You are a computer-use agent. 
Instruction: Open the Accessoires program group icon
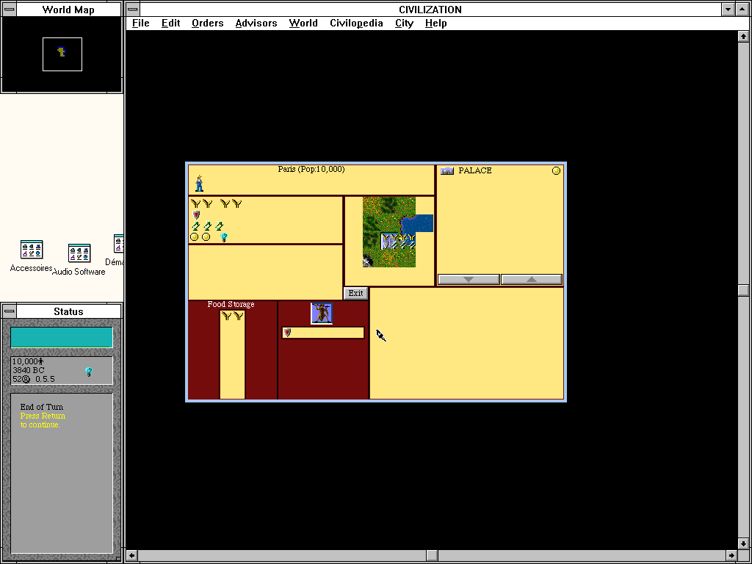point(32,250)
